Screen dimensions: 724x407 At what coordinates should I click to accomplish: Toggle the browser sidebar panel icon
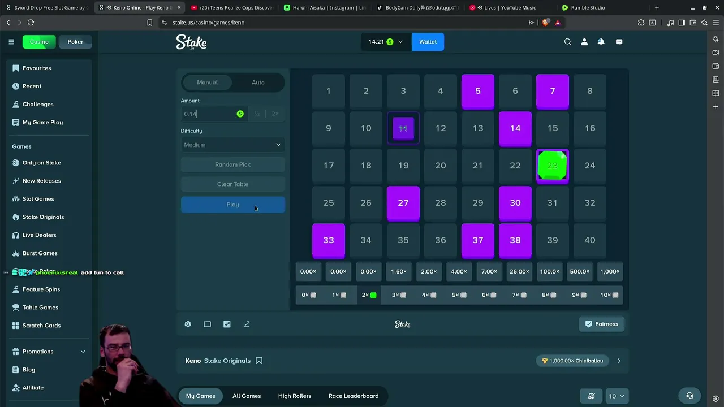click(x=682, y=23)
